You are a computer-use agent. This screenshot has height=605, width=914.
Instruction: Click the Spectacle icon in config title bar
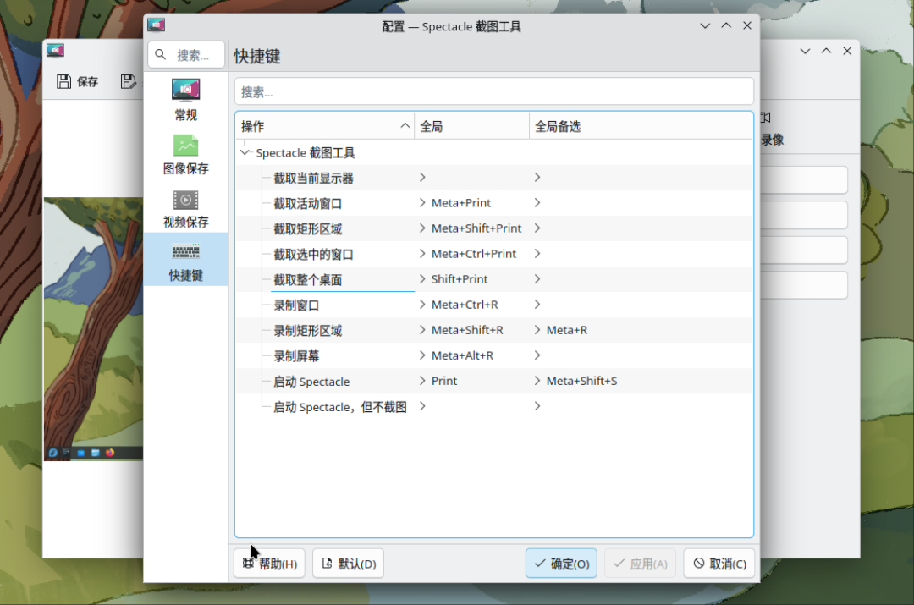point(157,25)
